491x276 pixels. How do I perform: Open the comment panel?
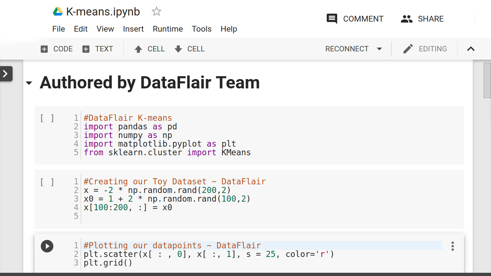click(355, 19)
